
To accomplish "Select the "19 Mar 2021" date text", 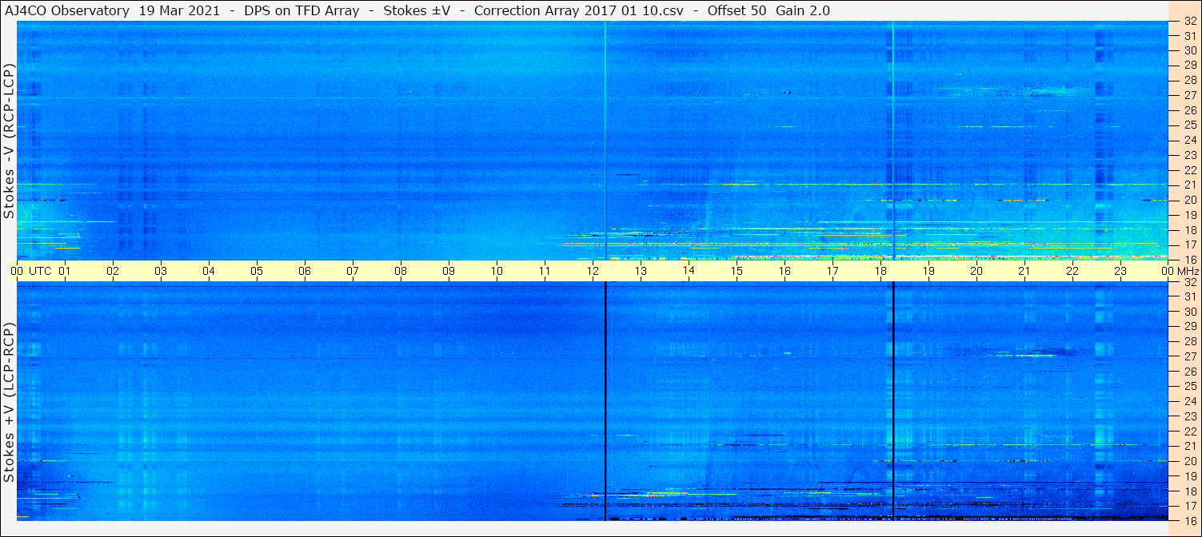I will click(x=178, y=11).
